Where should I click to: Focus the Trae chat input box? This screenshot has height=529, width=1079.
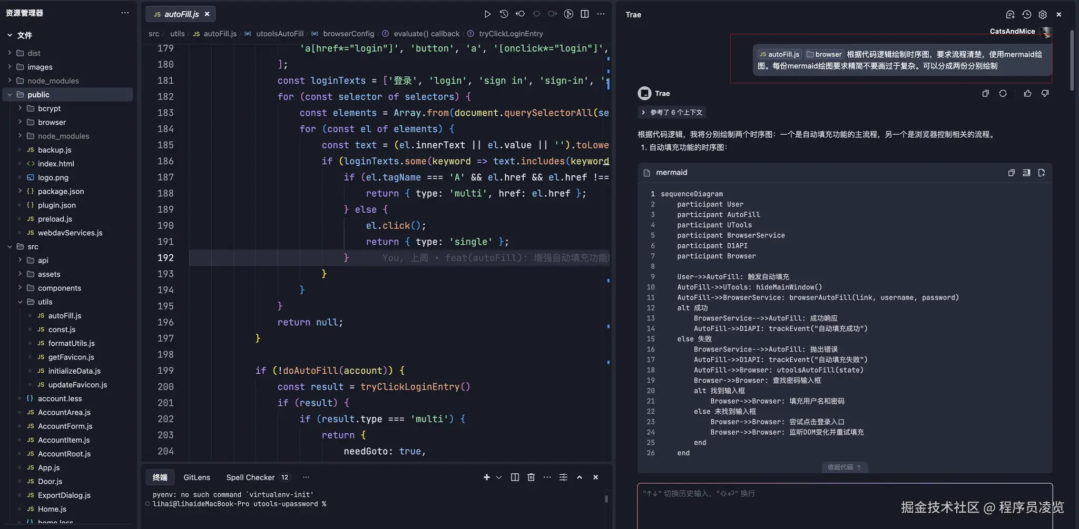845,506
